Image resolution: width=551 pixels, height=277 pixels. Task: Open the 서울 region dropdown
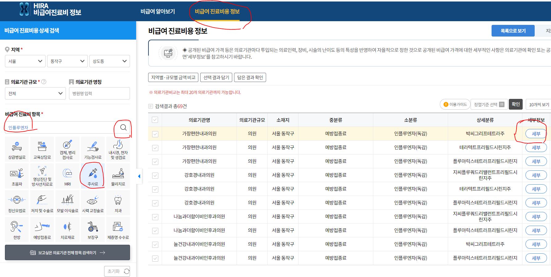tap(25, 61)
